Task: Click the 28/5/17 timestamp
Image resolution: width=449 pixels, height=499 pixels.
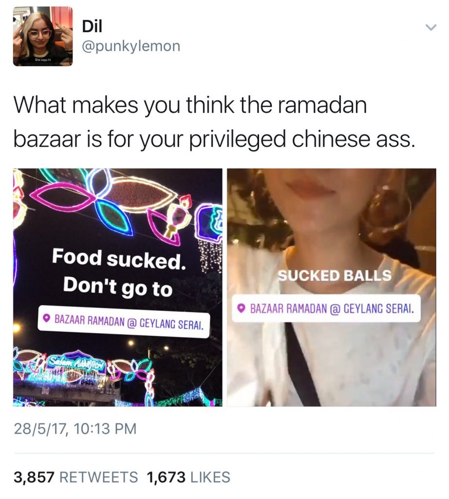Action: pyautogui.click(x=75, y=428)
